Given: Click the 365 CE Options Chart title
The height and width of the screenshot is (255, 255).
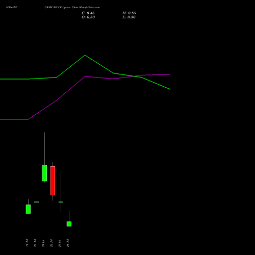Looking at the screenshot, I should 72,8.
